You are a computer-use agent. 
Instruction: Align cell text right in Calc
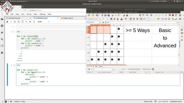click(137, 19)
